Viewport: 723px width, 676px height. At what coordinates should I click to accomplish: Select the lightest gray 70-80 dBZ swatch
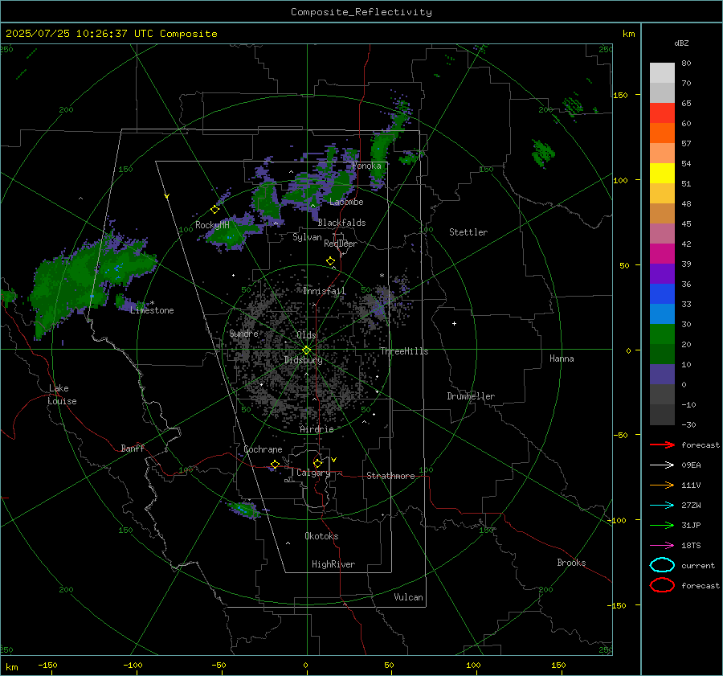[x=662, y=73]
